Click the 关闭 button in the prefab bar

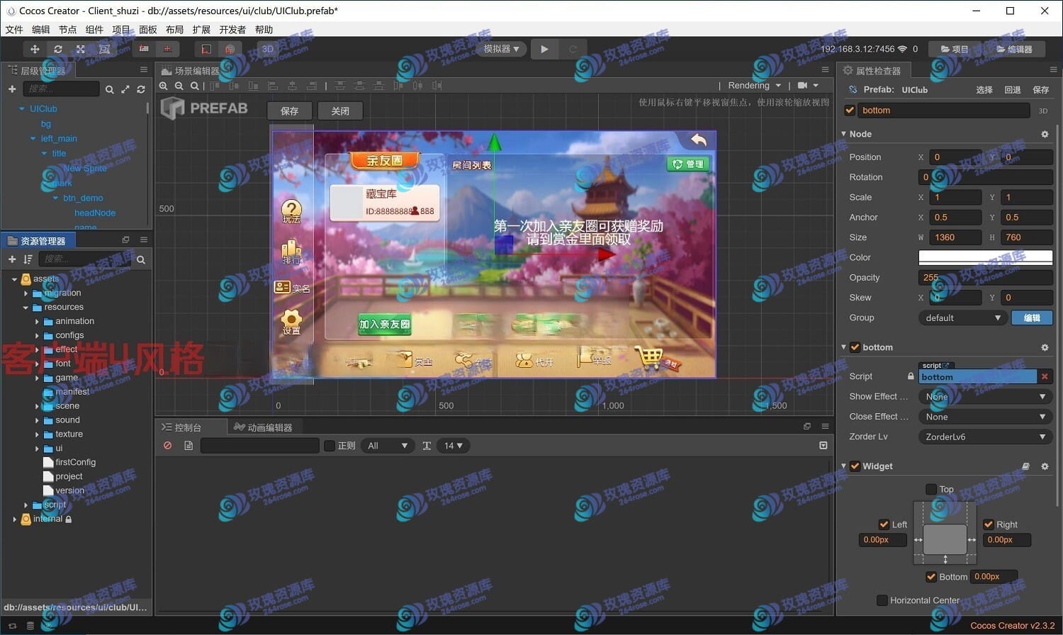tap(340, 111)
